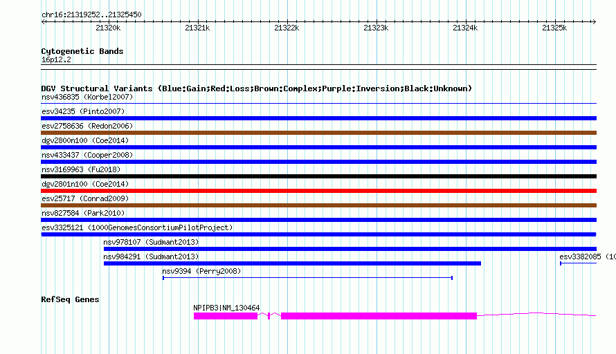Click the 21323k ruler mark
Image resolution: width=616 pixels, height=354 pixels.
coord(376,28)
